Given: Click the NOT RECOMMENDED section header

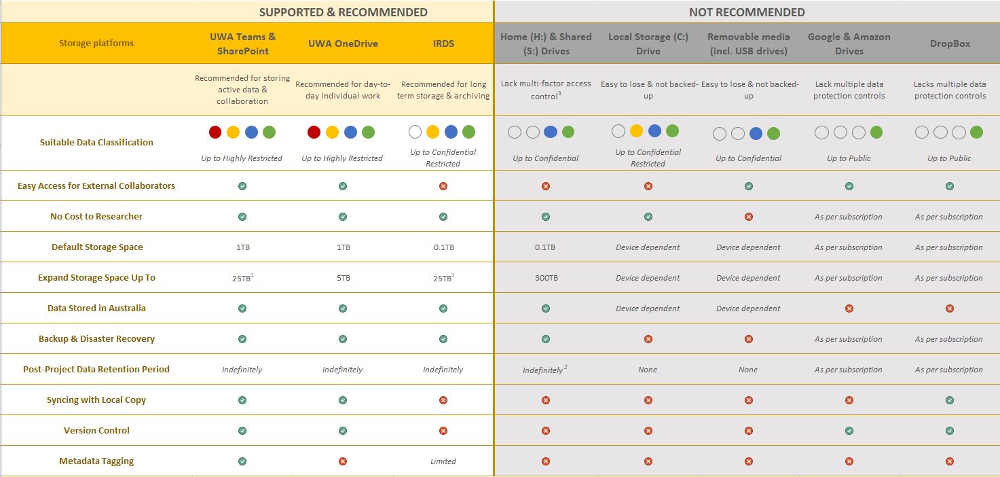Looking at the screenshot, I should (x=748, y=12).
